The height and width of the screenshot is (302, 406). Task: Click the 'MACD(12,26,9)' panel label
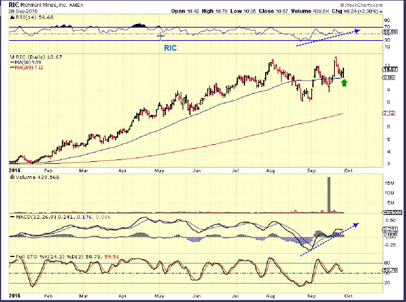[36, 217]
